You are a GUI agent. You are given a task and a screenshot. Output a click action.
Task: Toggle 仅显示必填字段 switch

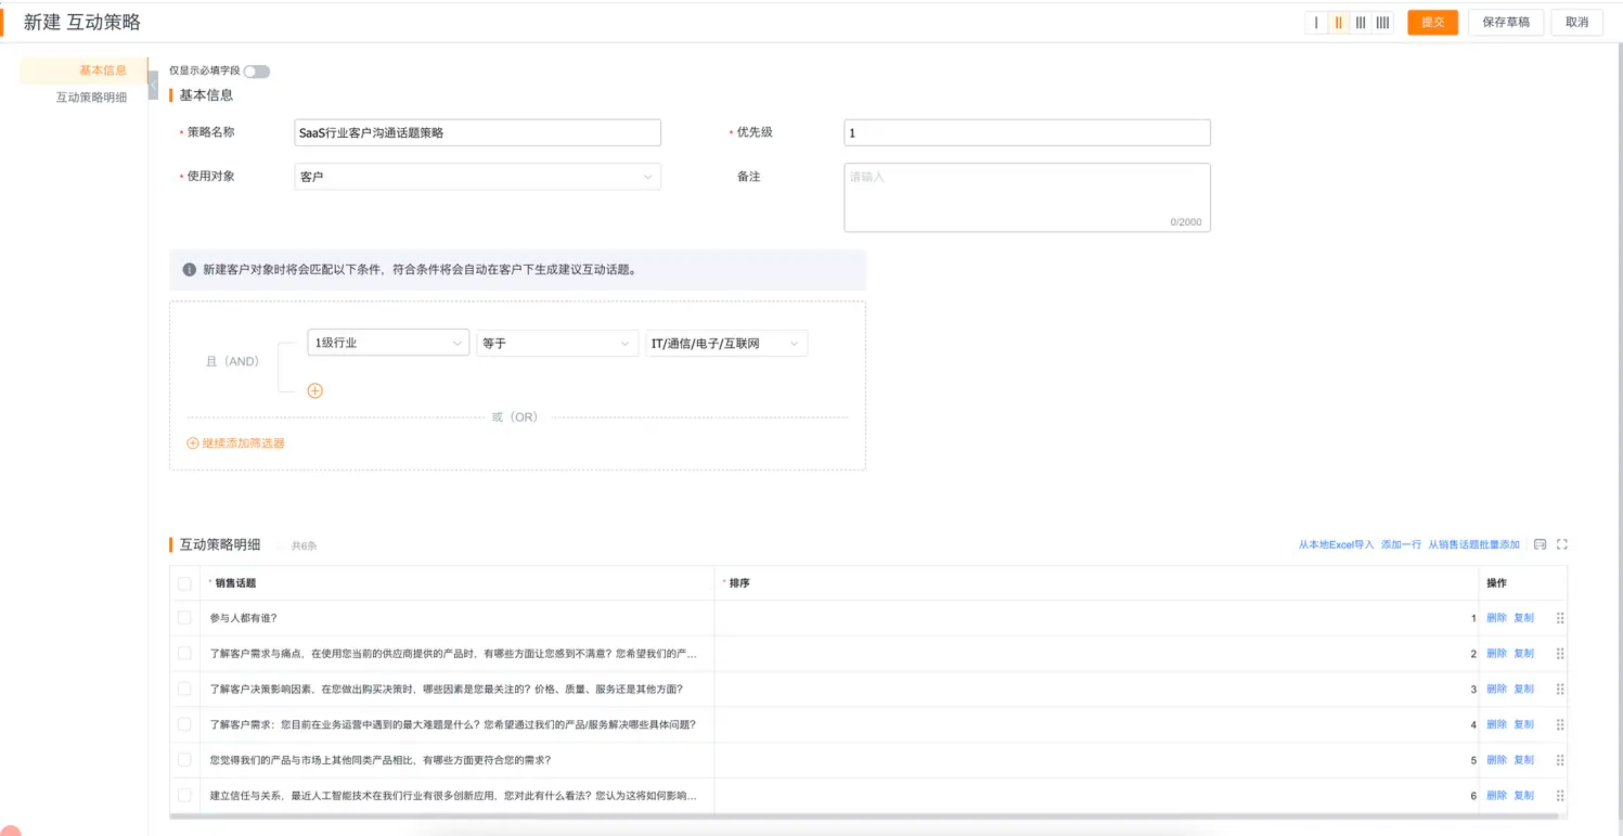coord(256,71)
